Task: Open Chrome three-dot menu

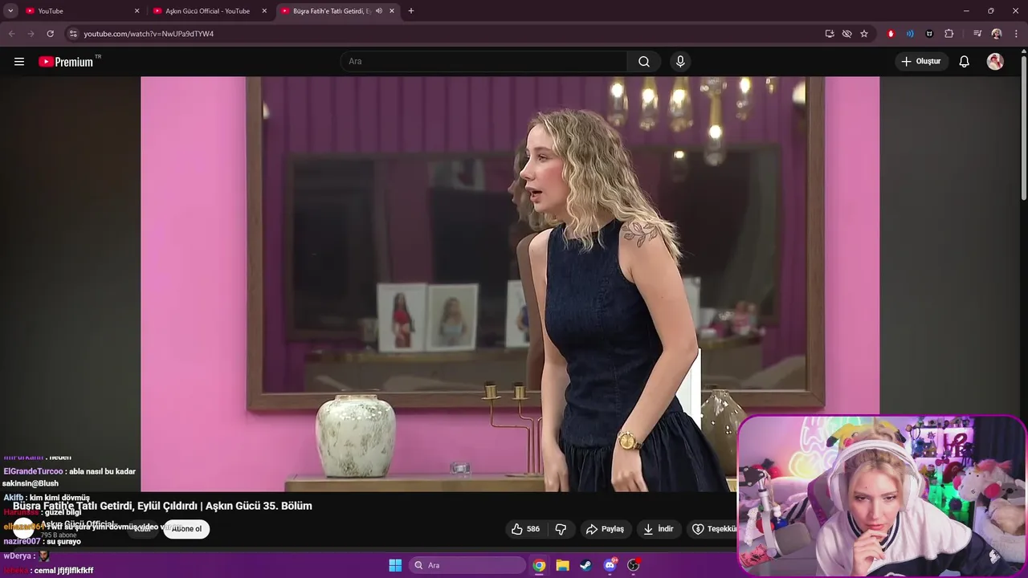Action: tap(1016, 34)
